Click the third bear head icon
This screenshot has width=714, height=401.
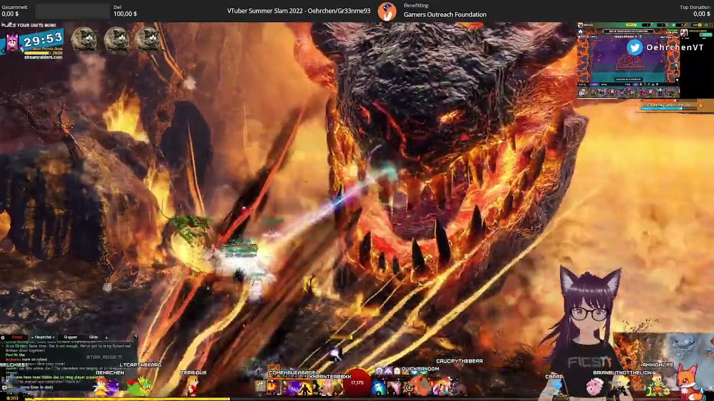tap(147, 39)
